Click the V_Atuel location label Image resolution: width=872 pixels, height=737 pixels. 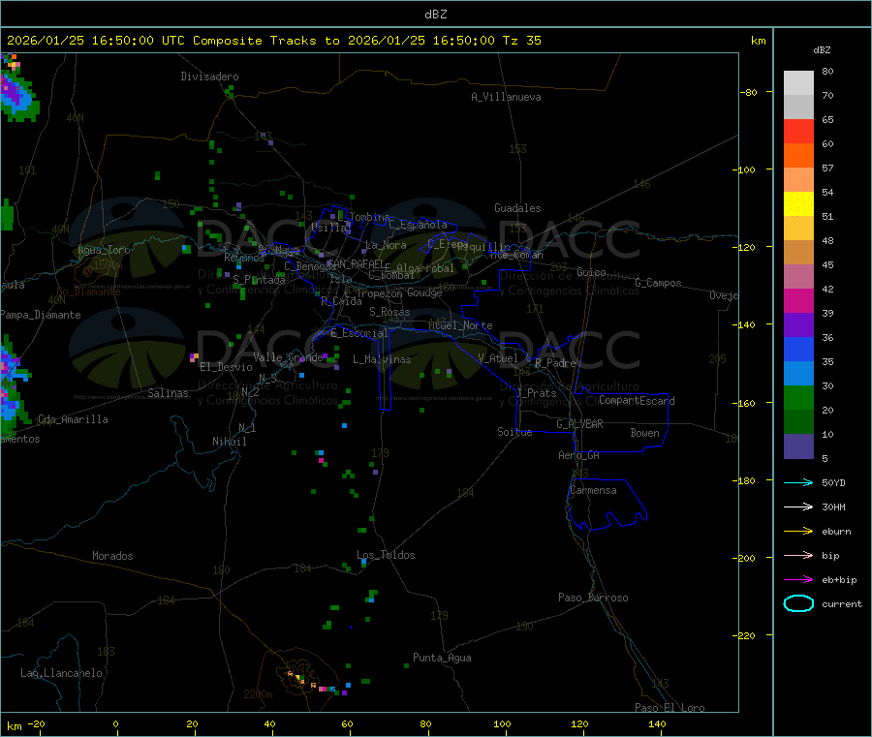click(498, 358)
